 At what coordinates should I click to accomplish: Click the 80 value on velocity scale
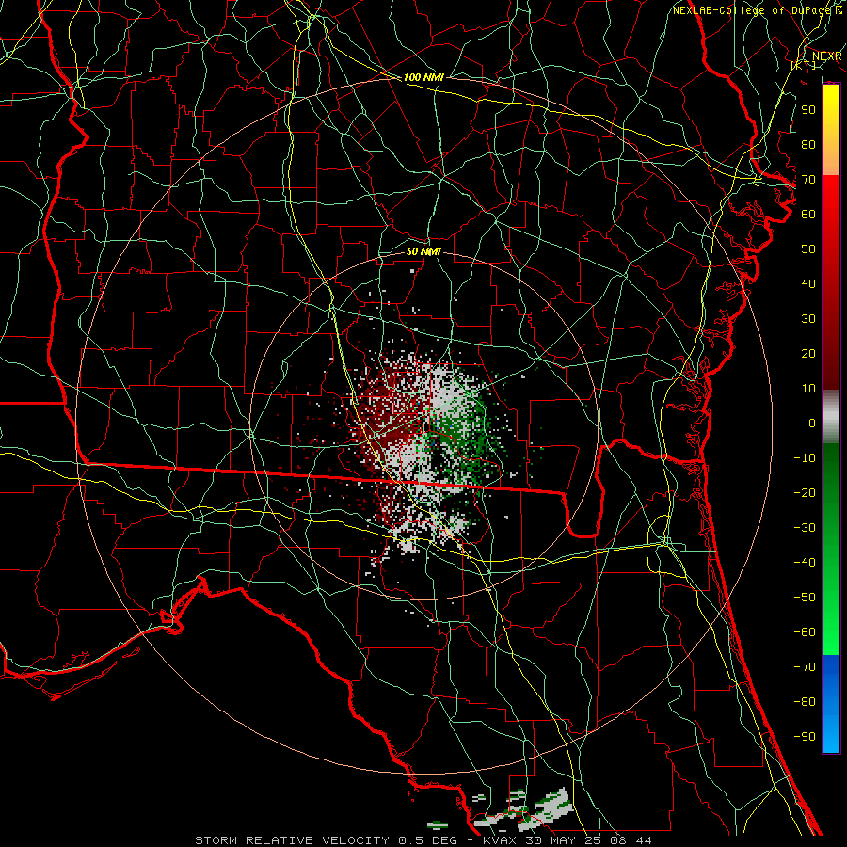coord(808,145)
